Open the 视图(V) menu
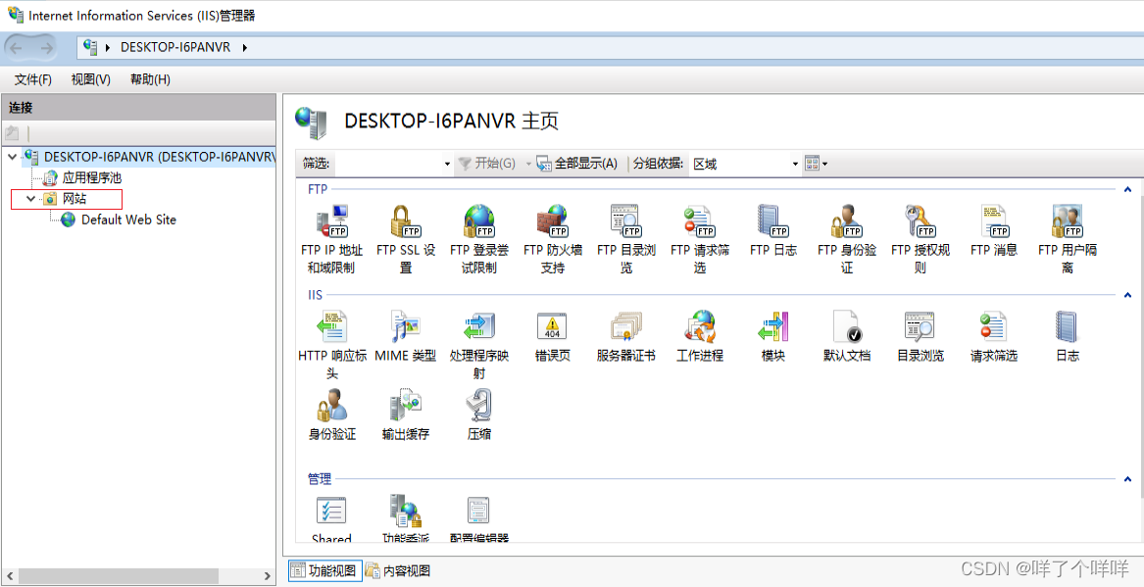 click(x=90, y=79)
